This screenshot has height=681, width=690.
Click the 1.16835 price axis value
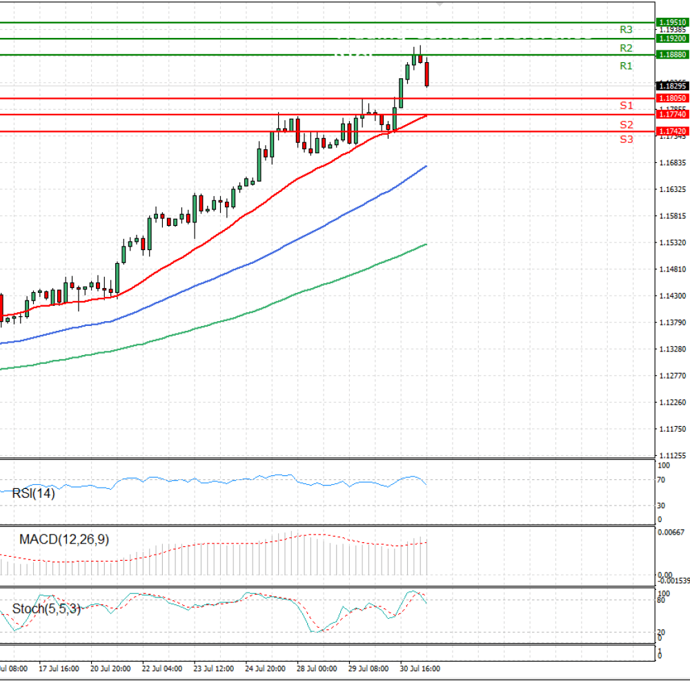pos(672,163)
